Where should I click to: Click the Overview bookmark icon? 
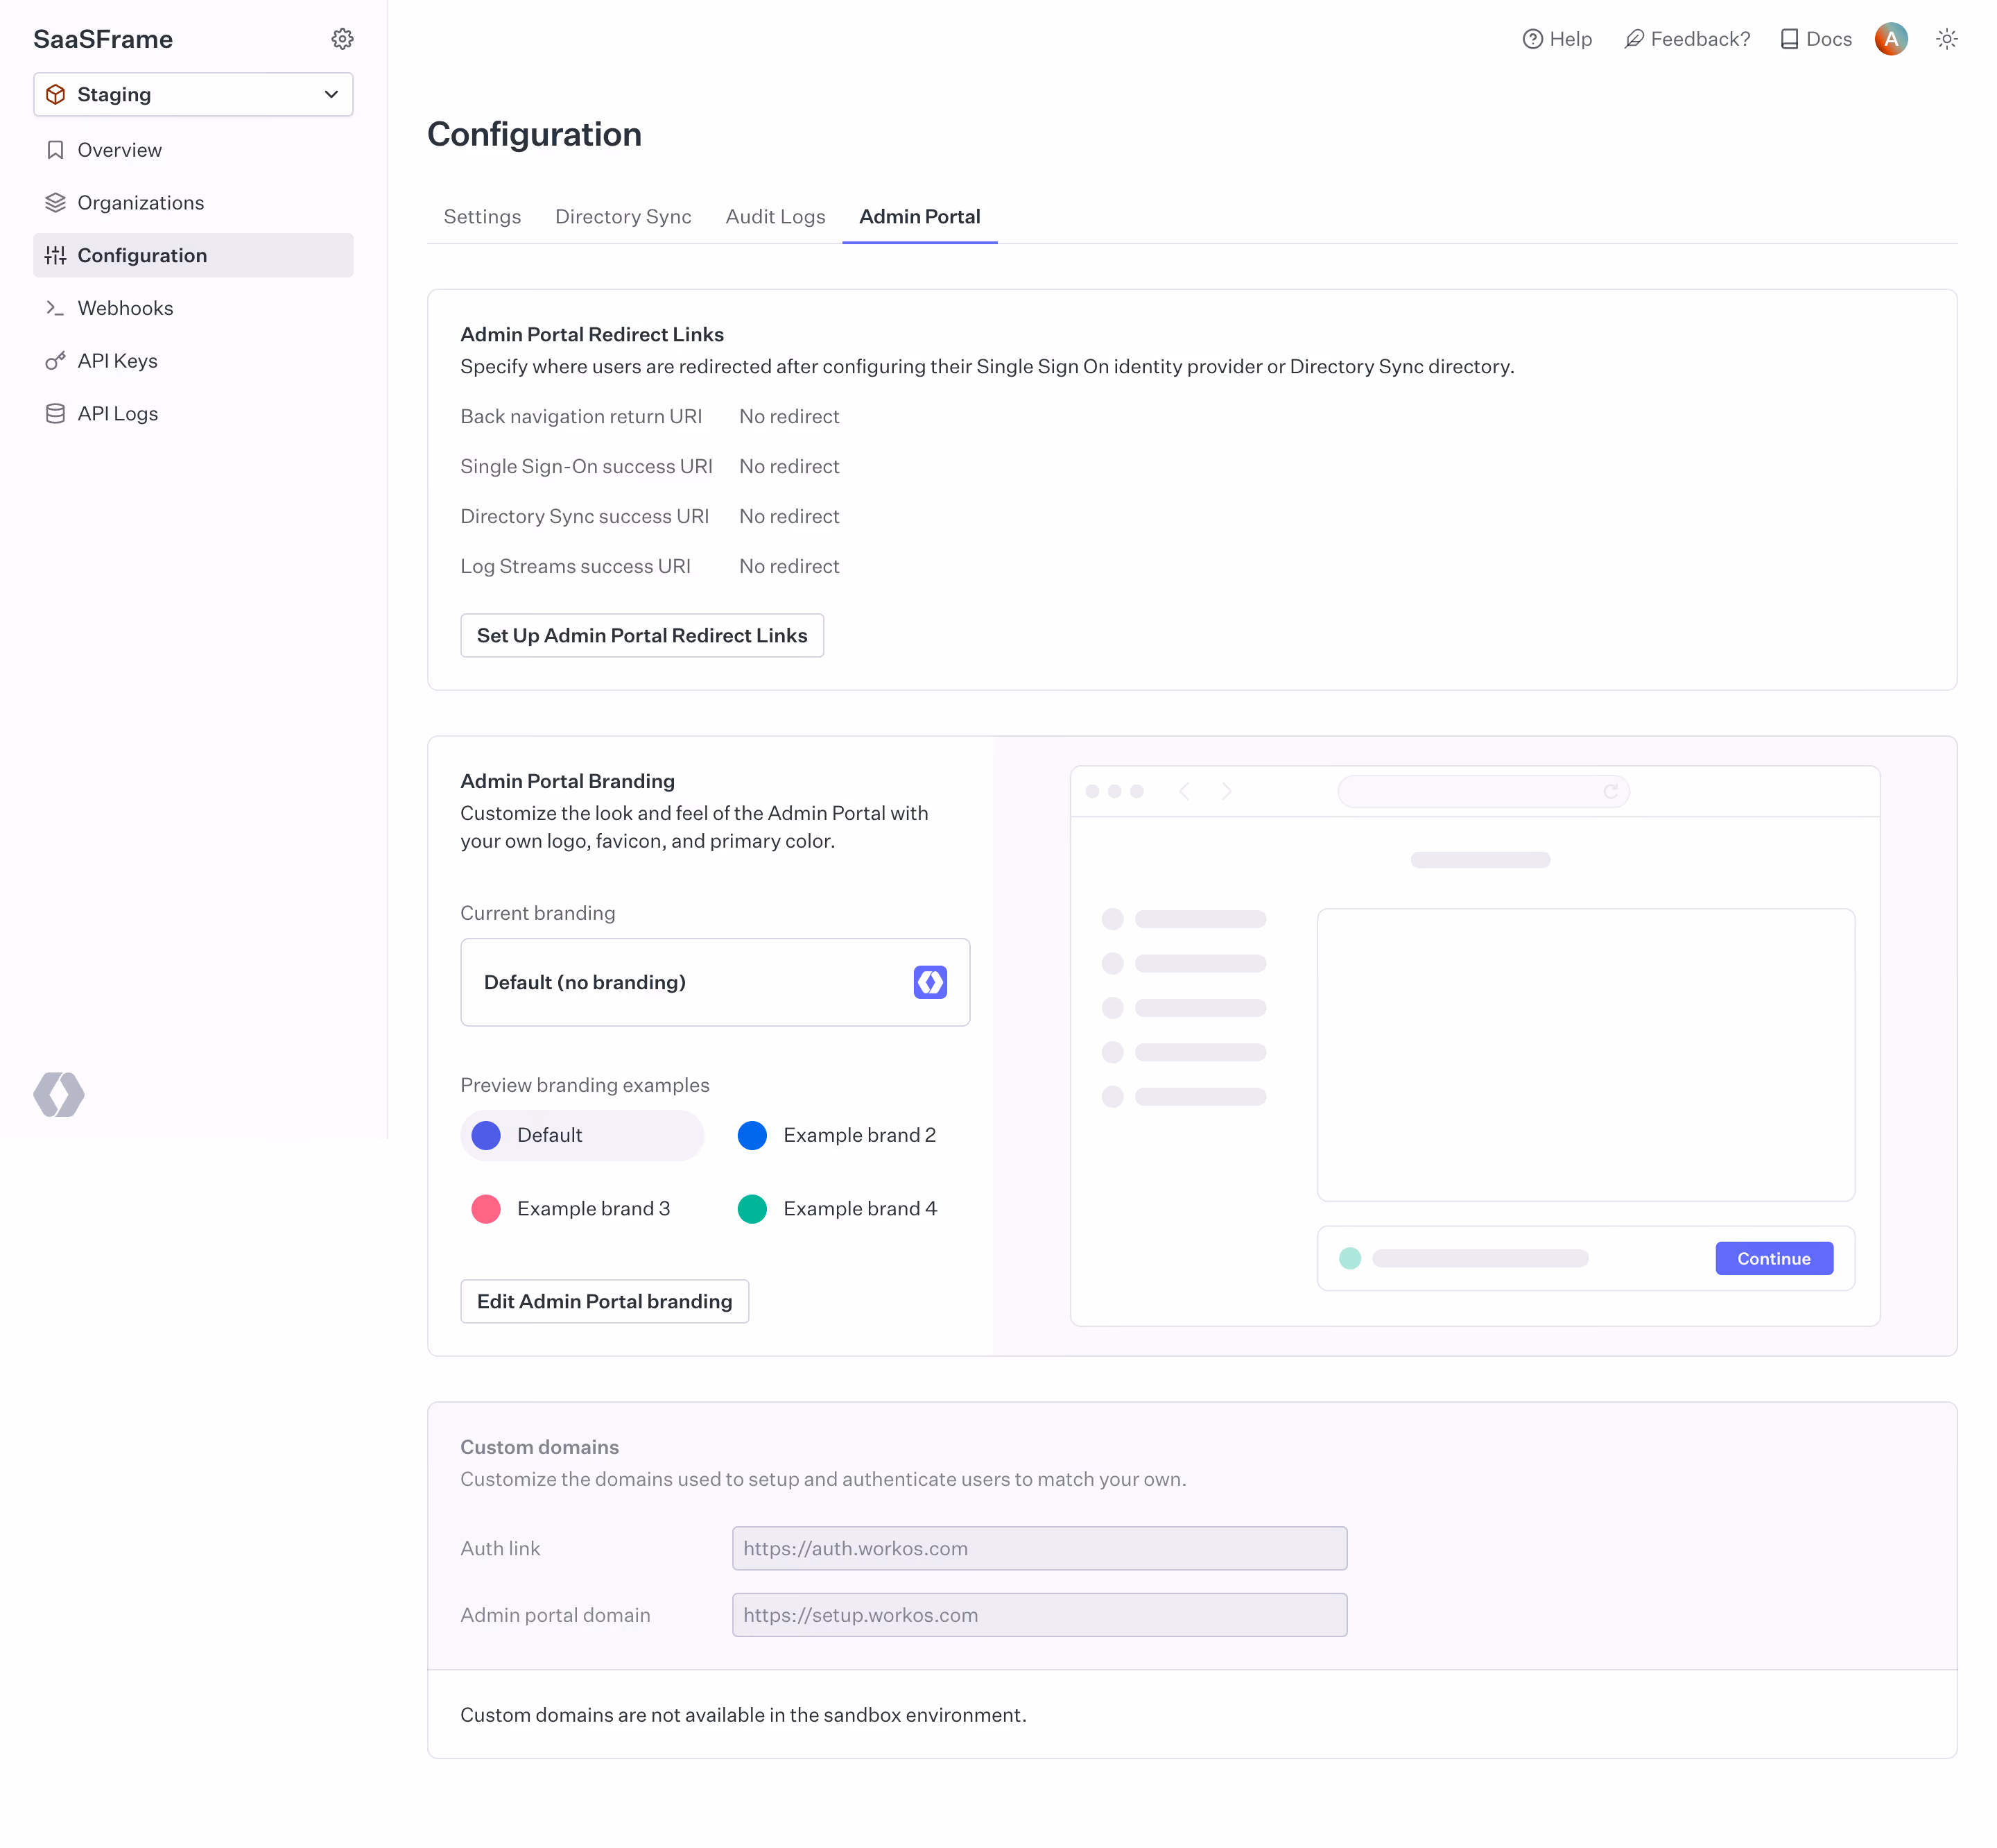click(56, 150)
